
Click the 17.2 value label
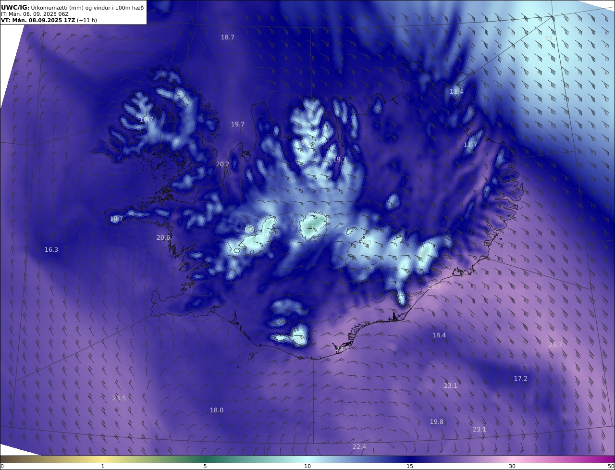521,378
